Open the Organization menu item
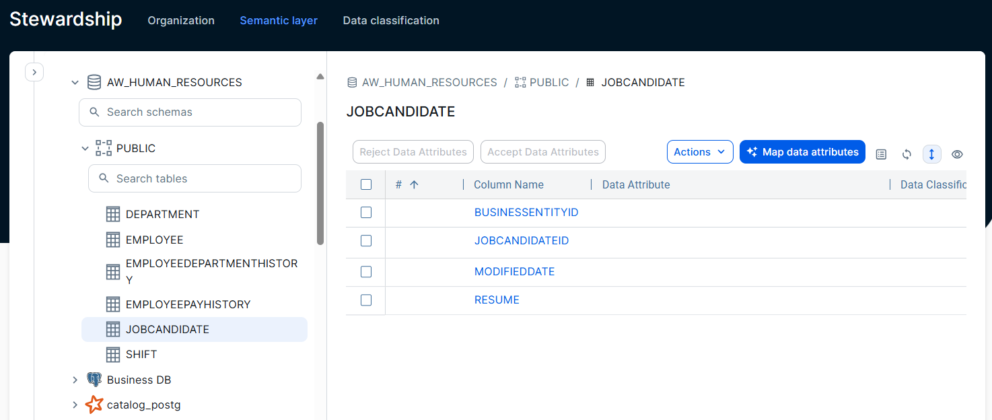This screenshot has width=992, height=420. click(x=180, y=20)
